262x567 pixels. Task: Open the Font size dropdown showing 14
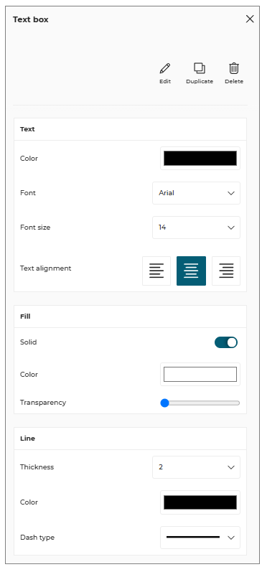196,228
